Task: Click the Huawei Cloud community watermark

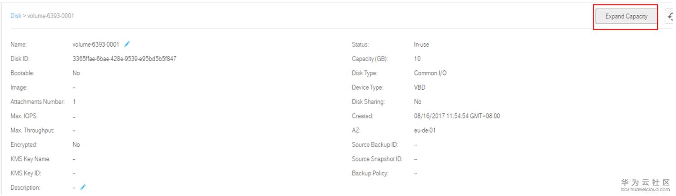Action: coord(645,184)
